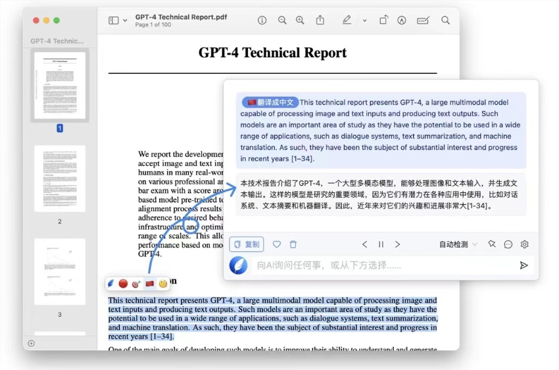This screenshot has width=559, height=370.
Task: Copy the translation with 复制 button
Action: (x=247, y=244)
